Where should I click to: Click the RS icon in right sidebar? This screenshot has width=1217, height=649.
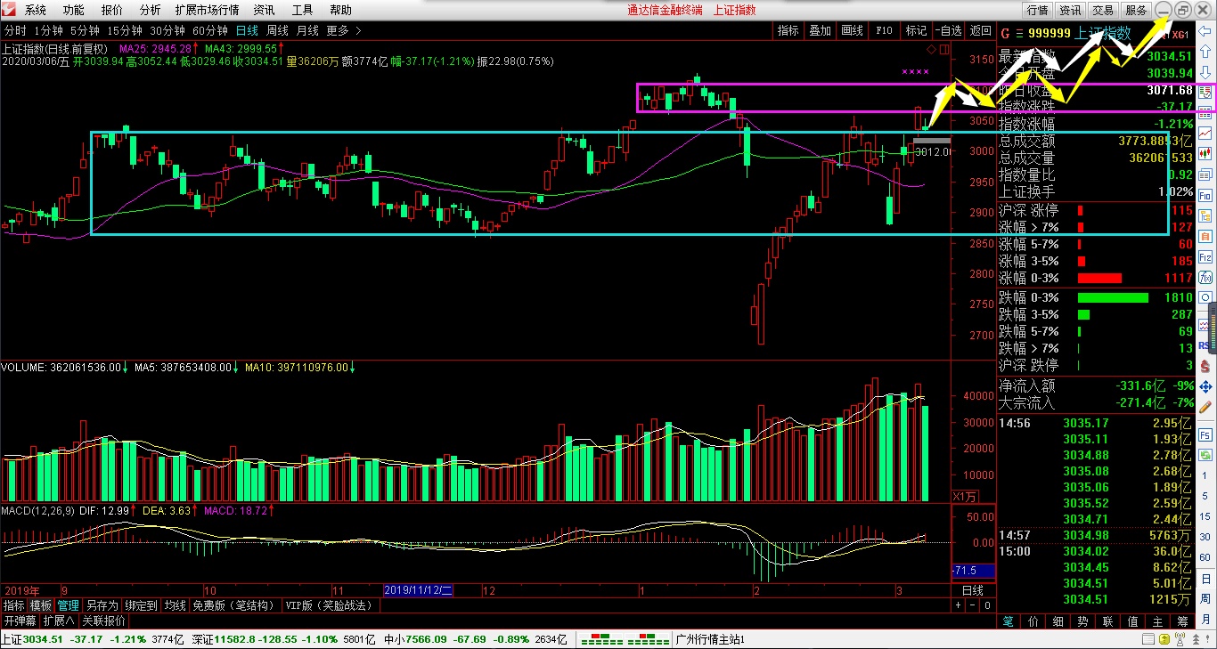pos(1205,345)
